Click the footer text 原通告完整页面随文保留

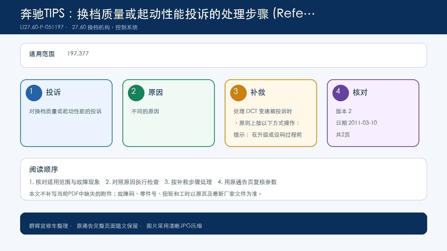pyautogui.click(x=107, y=226)
